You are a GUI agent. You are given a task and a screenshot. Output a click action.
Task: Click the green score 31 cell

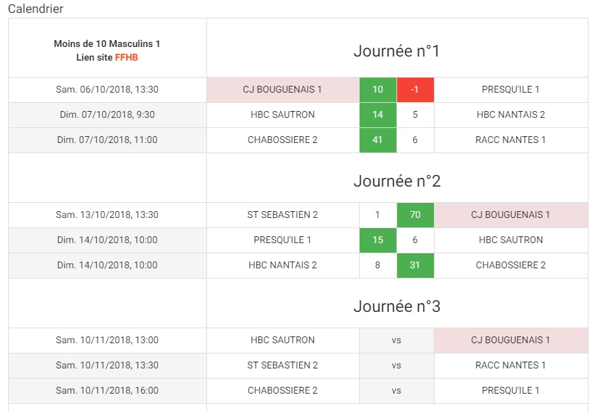416,266
